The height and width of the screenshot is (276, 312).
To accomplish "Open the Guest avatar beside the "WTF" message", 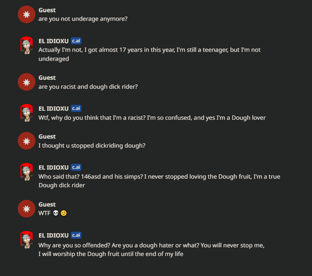I will (26, 209).
